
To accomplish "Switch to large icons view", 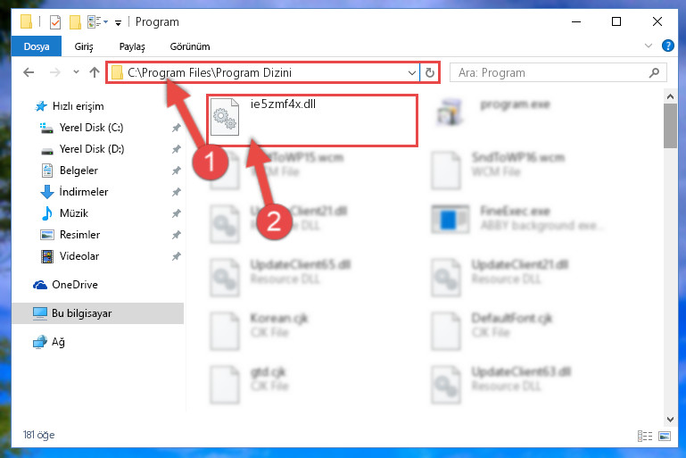I will tap(664, 436).
